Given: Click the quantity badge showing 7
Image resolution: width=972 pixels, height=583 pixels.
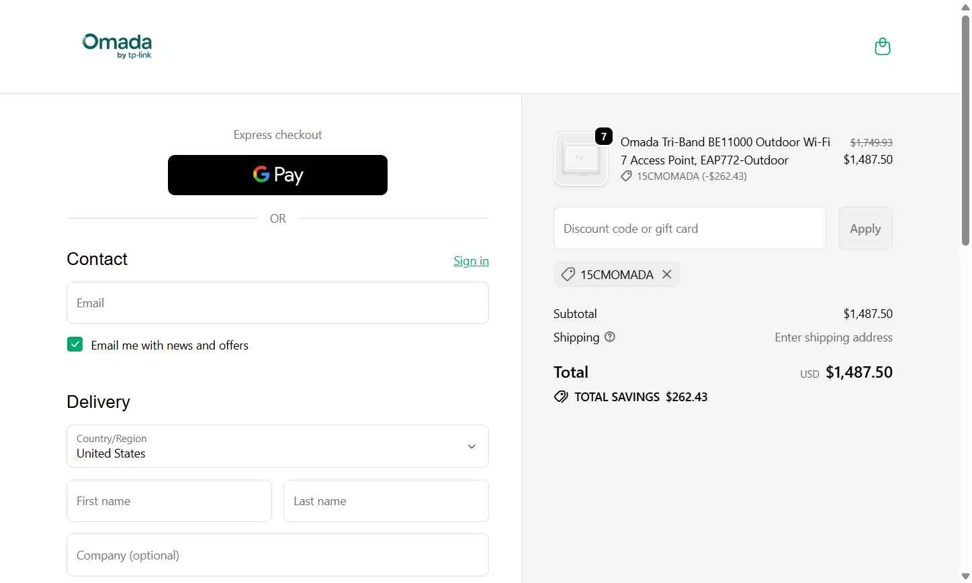Looking at the screenshot, I should coord(604,136).
